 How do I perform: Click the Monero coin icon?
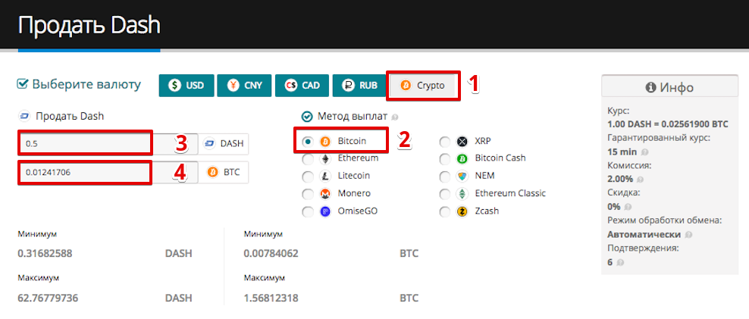tap(325, 195)
